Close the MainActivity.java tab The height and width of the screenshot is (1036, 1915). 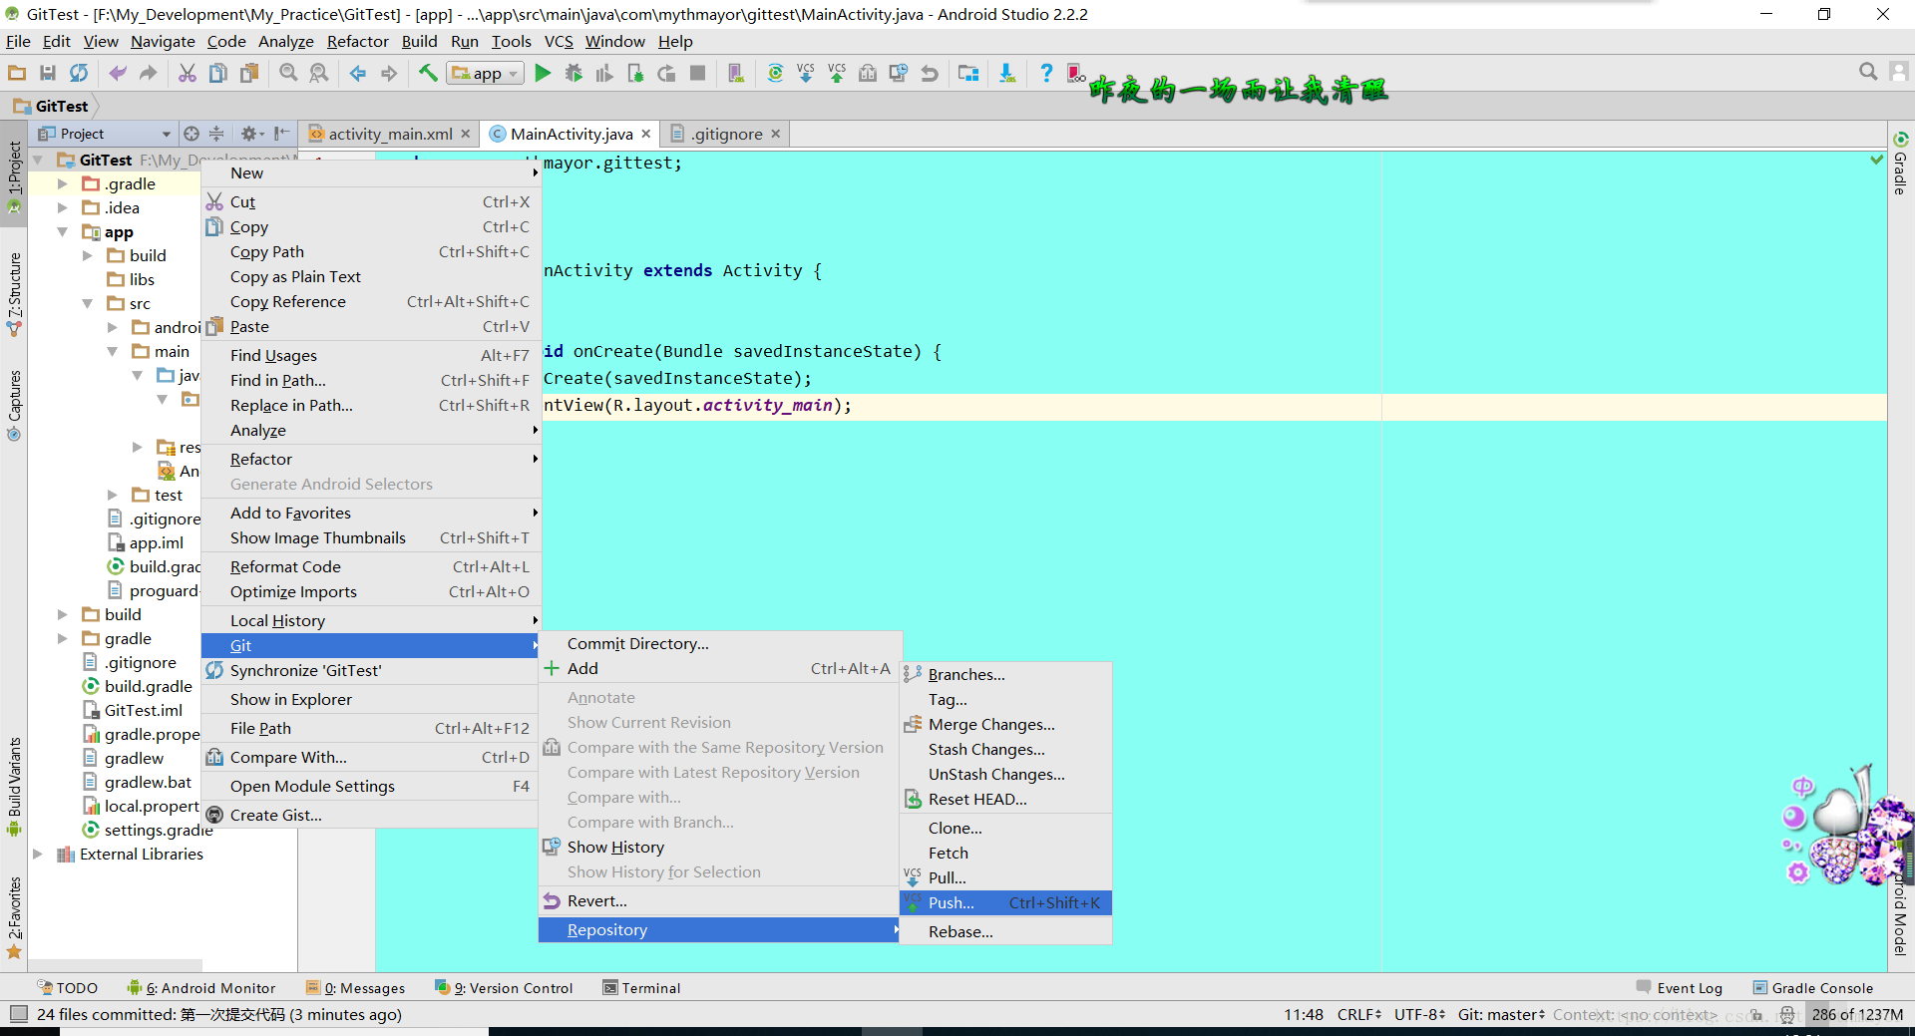[x=646, y=134]
